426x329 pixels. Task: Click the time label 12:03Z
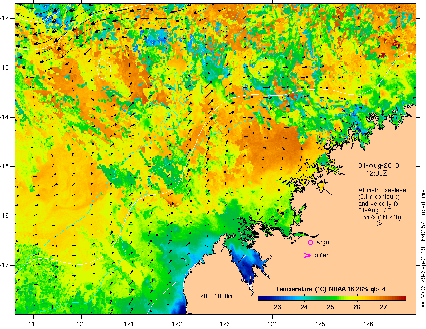[x=376, y=173]
